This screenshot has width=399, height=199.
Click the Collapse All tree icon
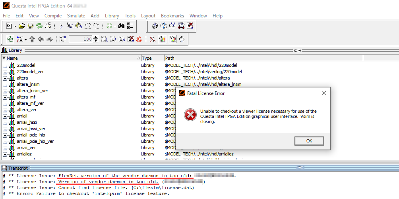click(130, 26)
